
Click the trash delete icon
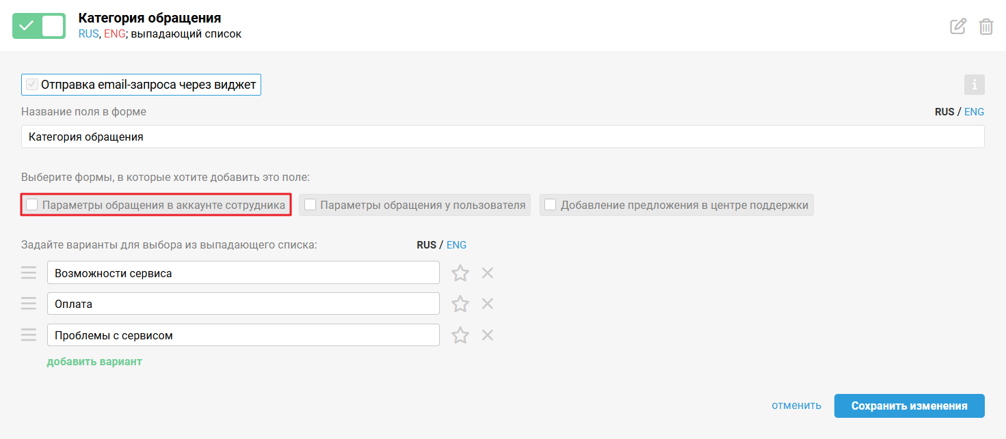click(x=986, y=27)
